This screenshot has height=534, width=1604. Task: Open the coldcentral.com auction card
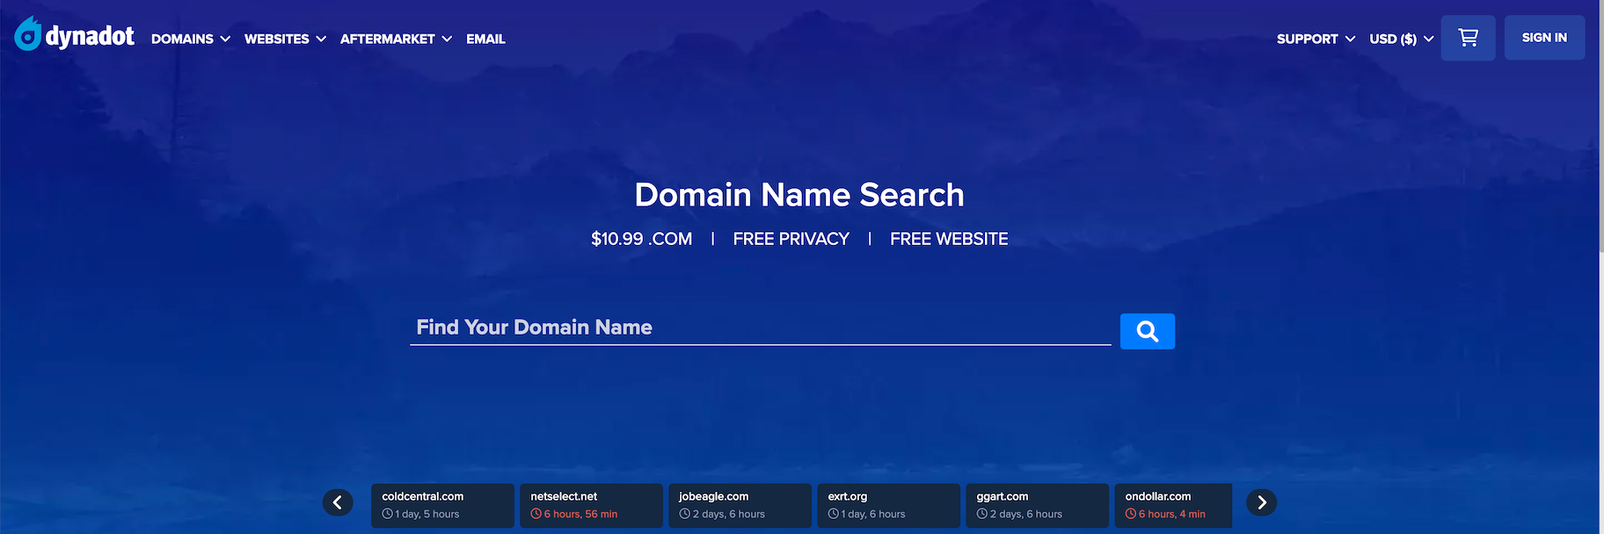pos(442,505)
